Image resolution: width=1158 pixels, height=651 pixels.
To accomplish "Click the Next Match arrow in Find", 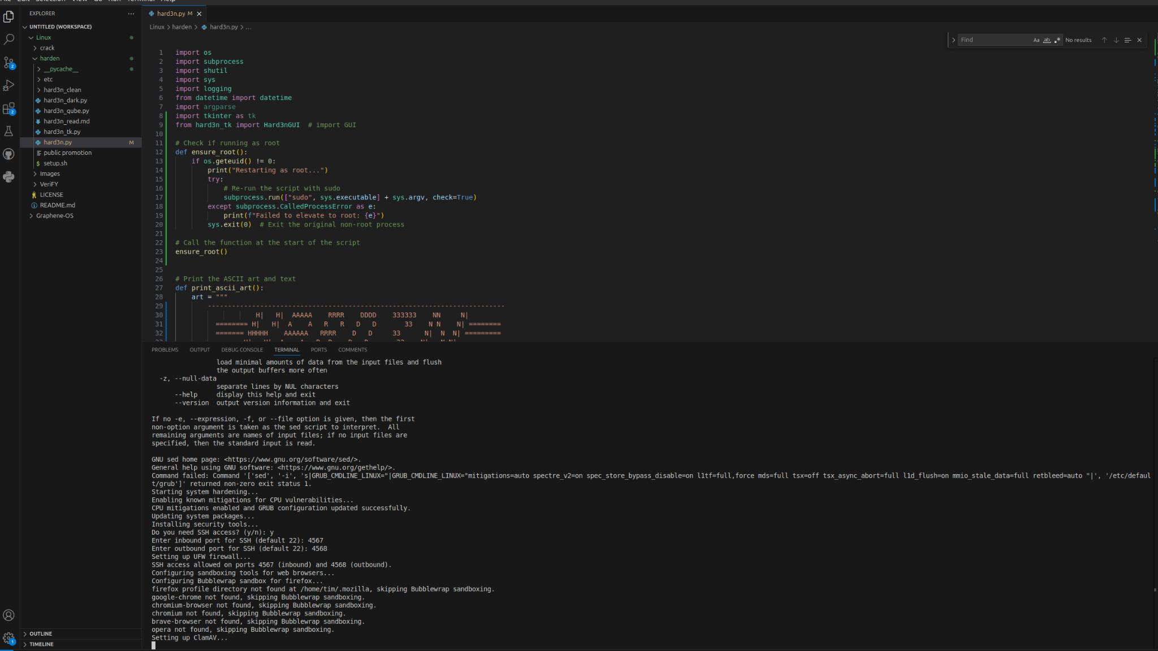I will click(x=1116, y=40).
